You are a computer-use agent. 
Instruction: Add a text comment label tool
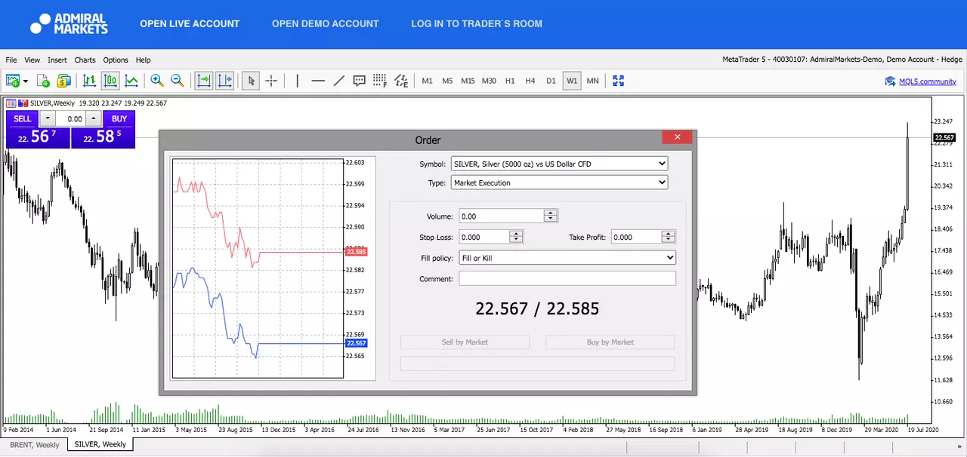pyautogui.click(x=360, y=81)
